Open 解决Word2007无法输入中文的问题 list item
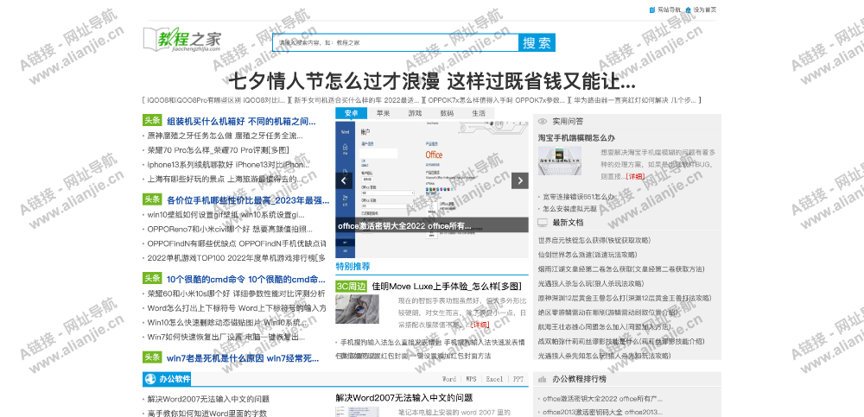Screen dimensions: 864x417 208,400
